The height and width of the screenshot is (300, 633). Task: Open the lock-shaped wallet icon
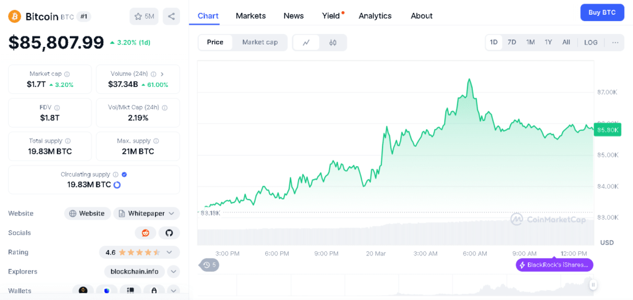[x=154, y=290]
